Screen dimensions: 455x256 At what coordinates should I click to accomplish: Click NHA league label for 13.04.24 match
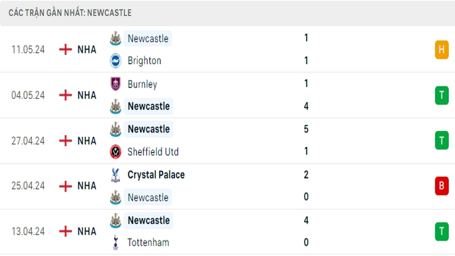click(87, 232)
